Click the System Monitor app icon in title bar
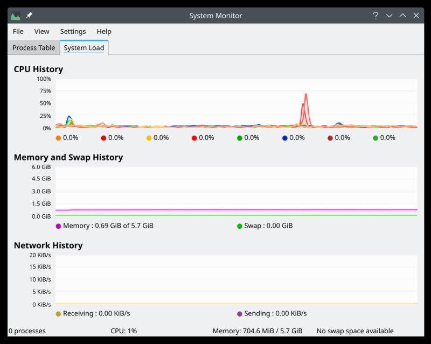The height and width of the screenshot is (344, 431). pos(16,16)
